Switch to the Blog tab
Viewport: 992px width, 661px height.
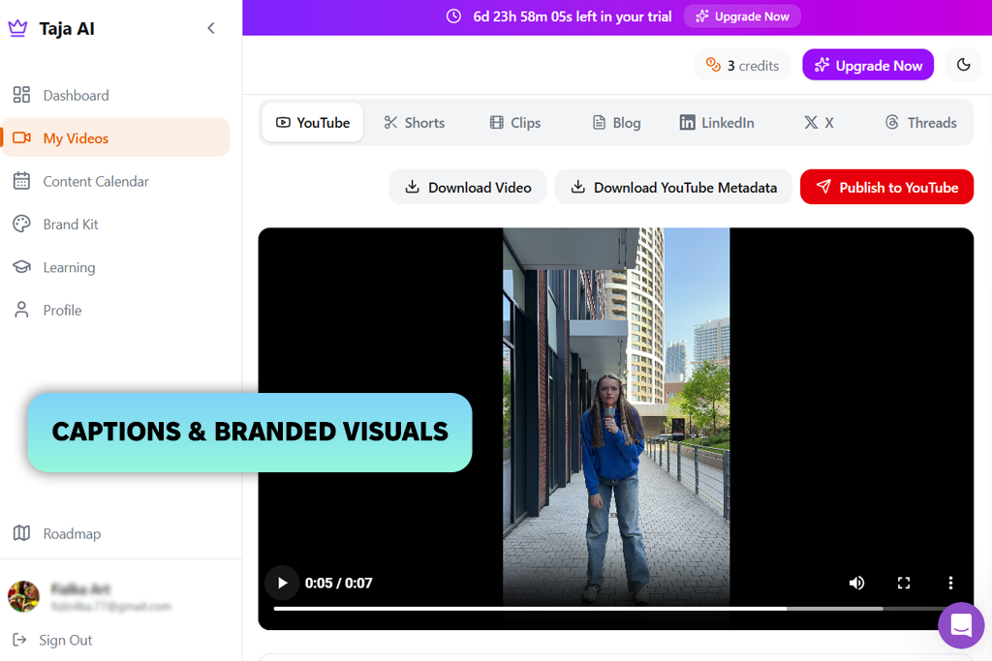coord(617,123)
